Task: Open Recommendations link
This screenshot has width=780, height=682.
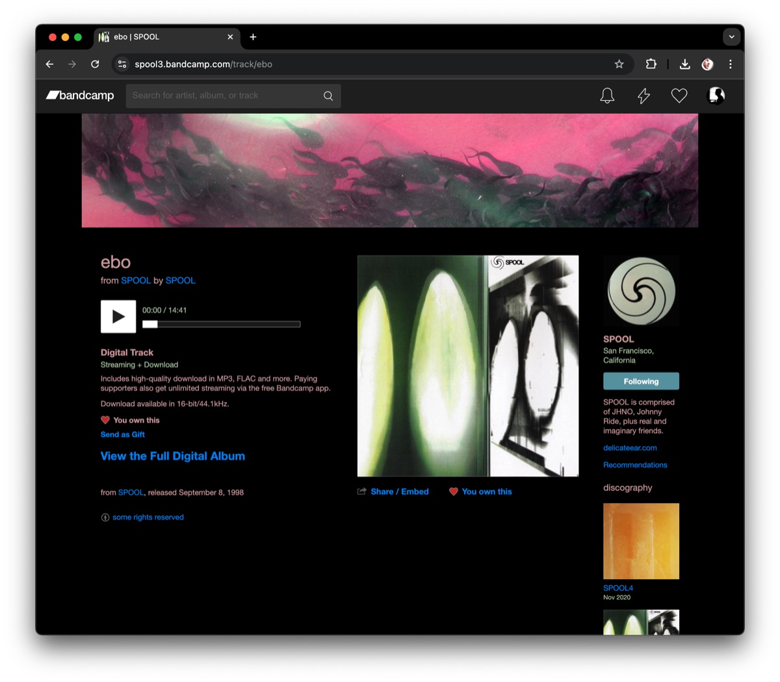Action: [635, 465]
